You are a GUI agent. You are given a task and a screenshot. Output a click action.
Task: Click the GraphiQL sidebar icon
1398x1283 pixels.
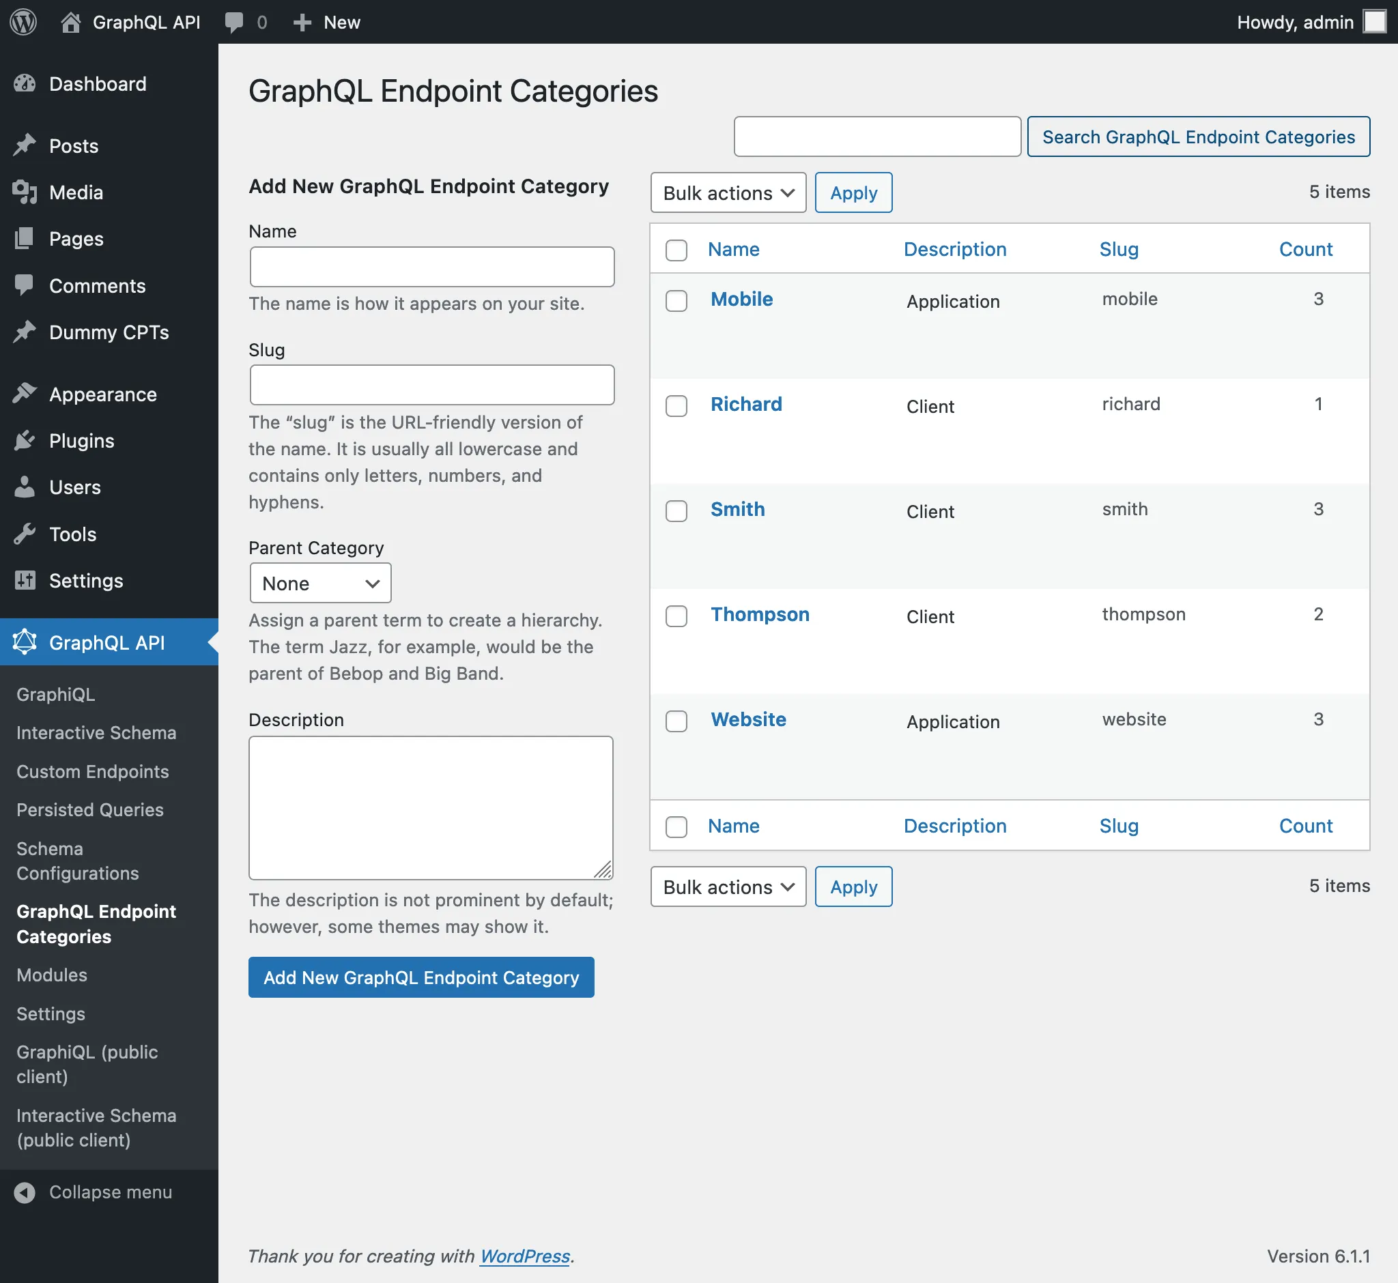click(x=53, y=693)
